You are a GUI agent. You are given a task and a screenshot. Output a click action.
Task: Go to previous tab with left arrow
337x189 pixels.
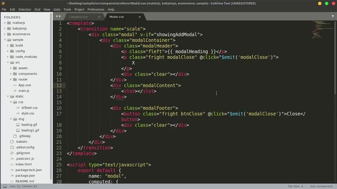click(x=56, y=16)
